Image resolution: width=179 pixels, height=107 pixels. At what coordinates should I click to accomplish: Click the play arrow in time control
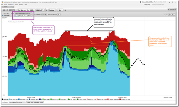tap(154, 2)
